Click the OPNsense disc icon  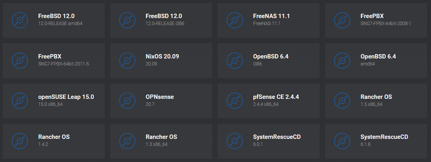pos(127,101)
